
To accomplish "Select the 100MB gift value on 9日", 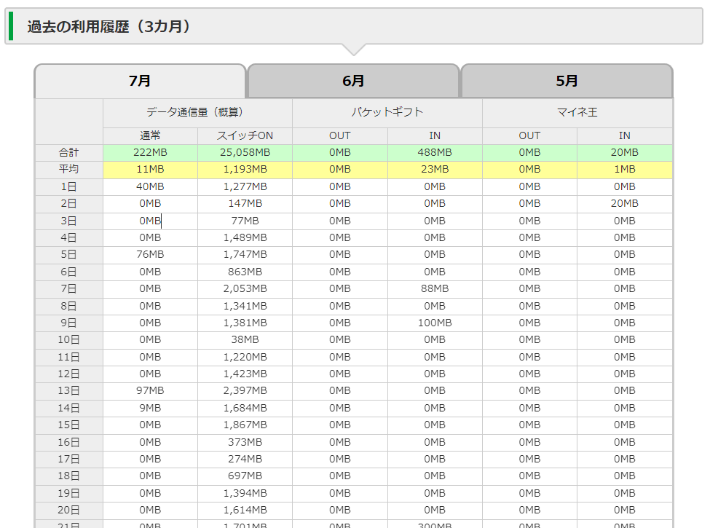I will click(435, 323).
